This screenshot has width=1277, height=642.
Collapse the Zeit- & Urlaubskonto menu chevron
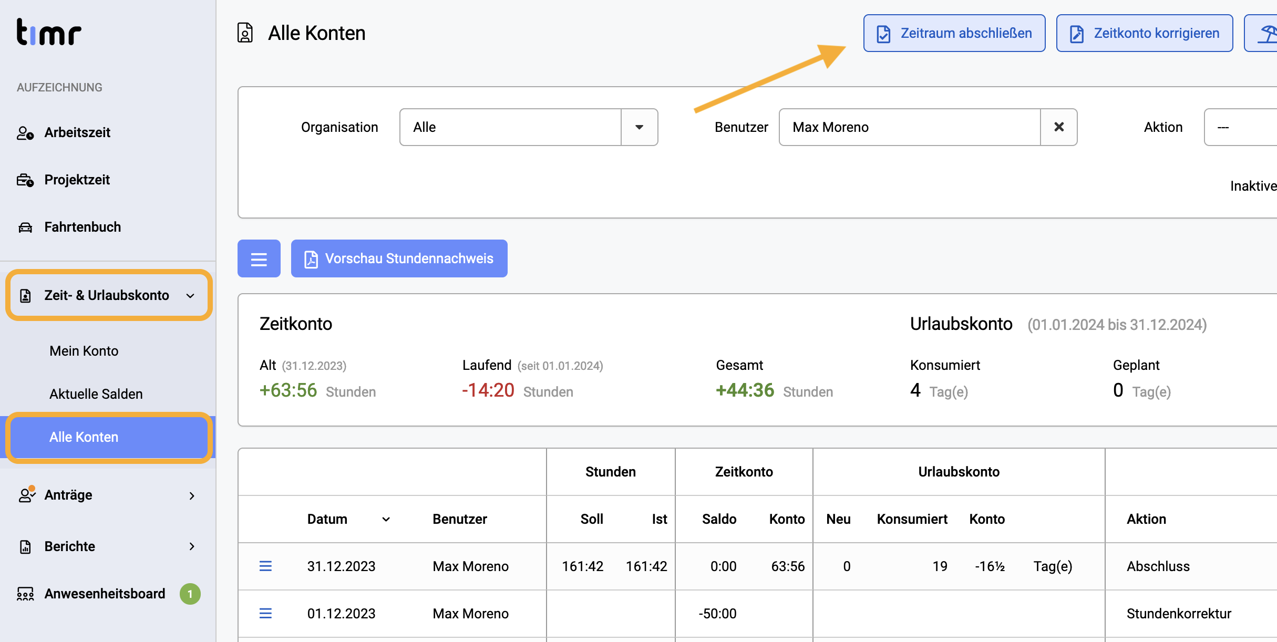click(x=190, y=296)
